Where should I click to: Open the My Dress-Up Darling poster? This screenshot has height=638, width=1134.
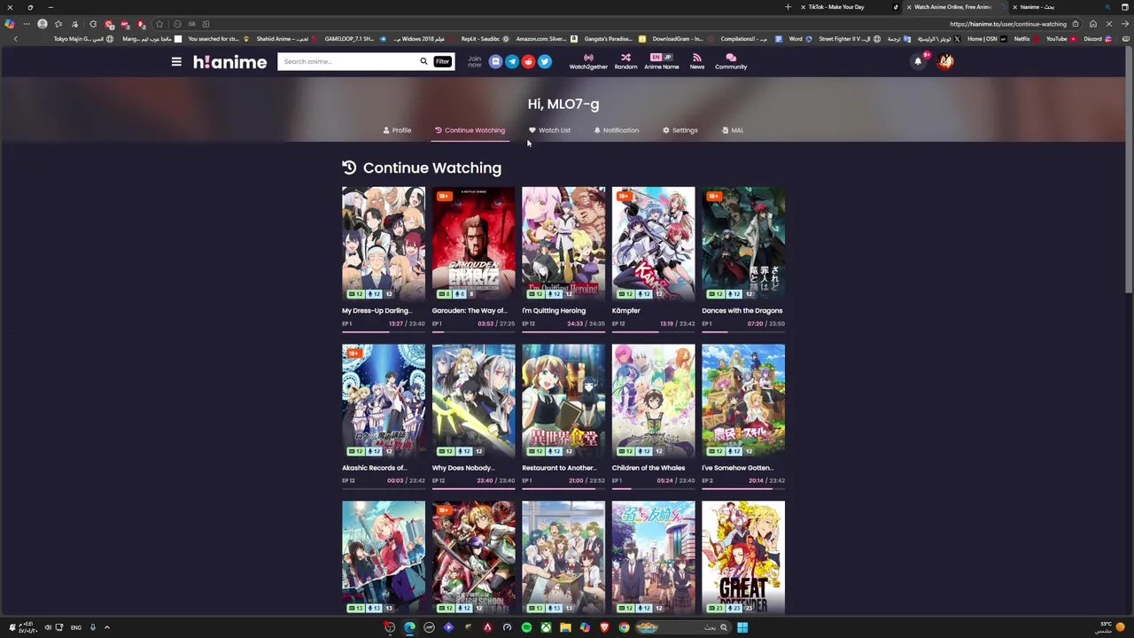pyautogui.click(x=384, y=244)
